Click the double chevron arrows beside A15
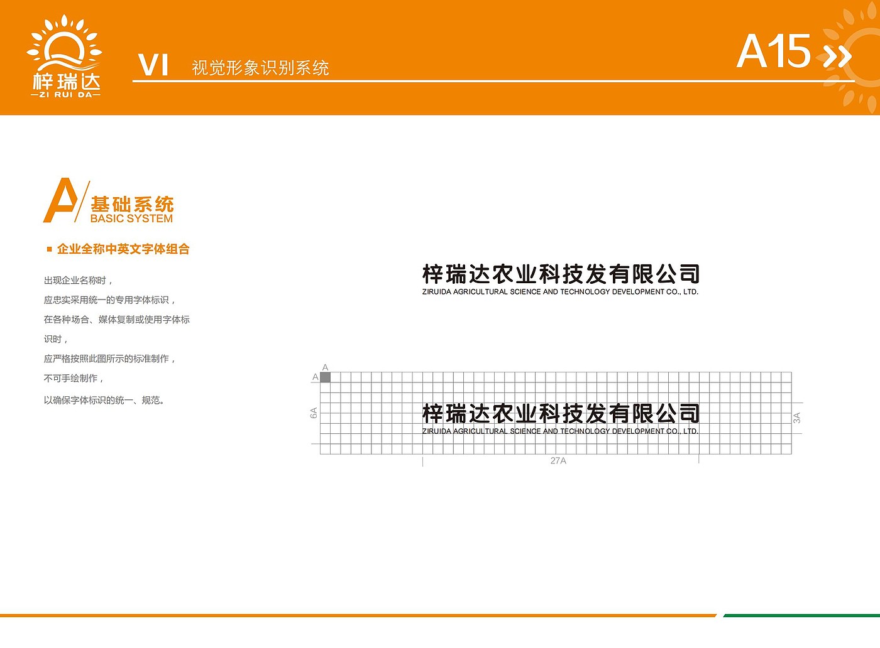 pos(837,57)
